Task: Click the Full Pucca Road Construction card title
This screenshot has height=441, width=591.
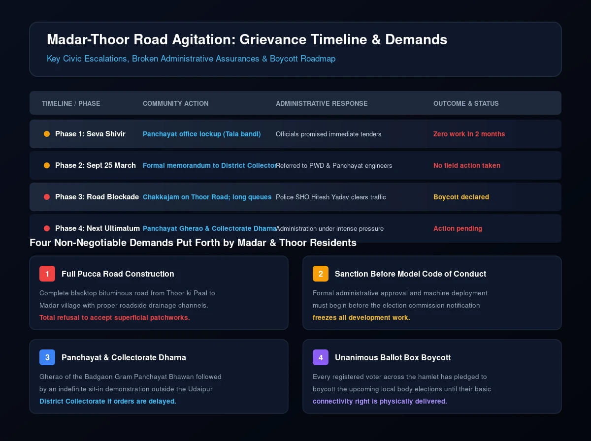Action: (x=118, y=274)
